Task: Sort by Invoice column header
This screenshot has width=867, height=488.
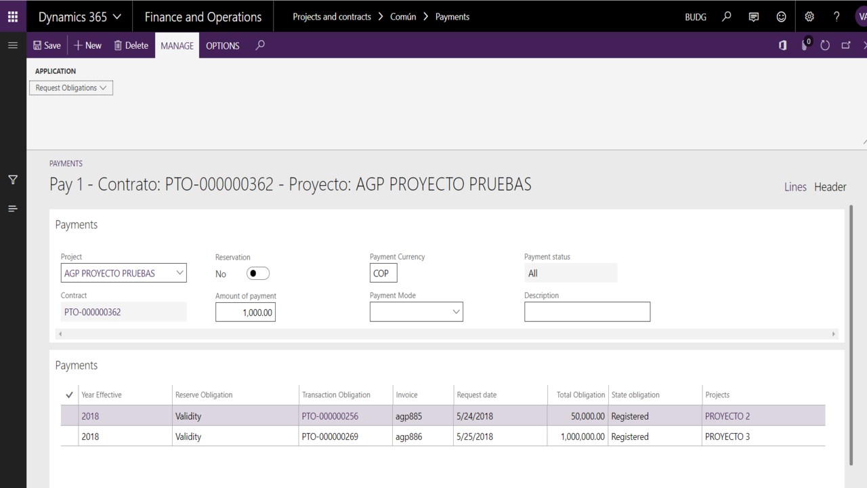Action: 406,394
